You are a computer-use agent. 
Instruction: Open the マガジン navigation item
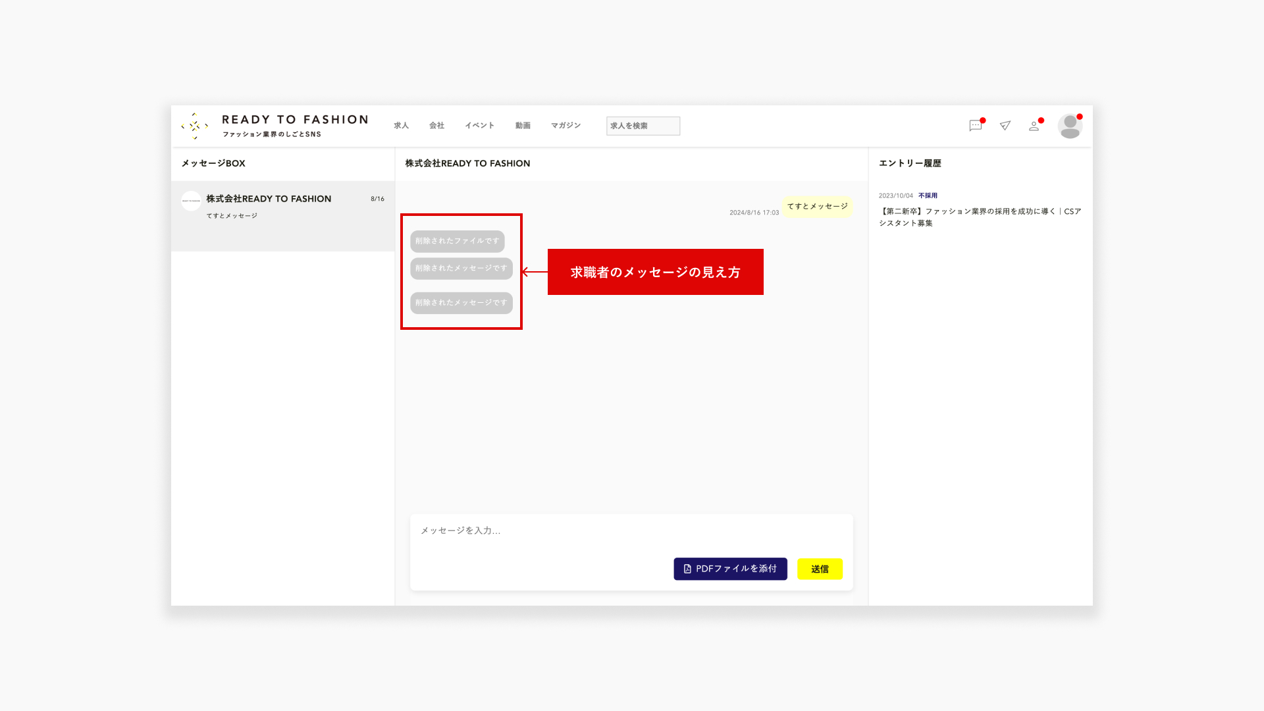[566, 126]
